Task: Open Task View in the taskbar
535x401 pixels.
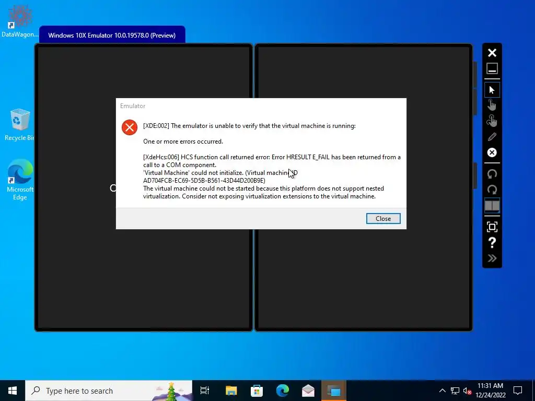Action: [x=205, y=391]
